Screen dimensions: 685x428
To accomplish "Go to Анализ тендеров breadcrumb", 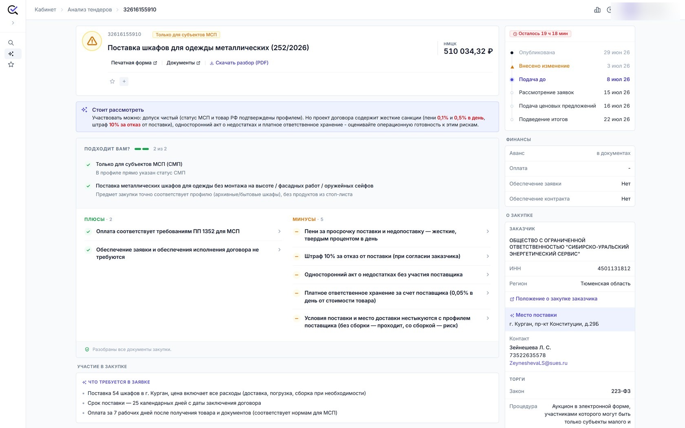I will click(x=90, y=10).
